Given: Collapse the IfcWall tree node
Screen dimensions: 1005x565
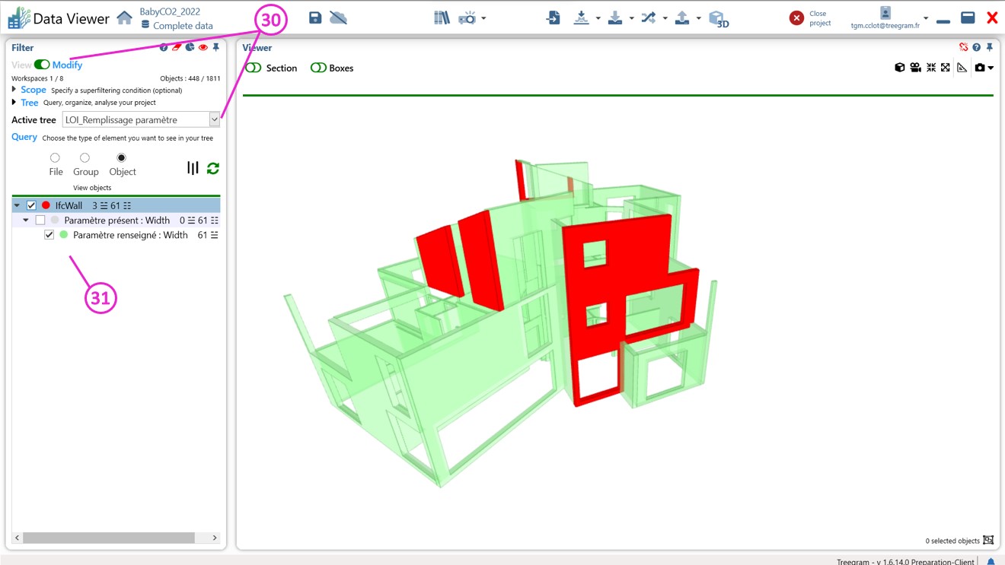Looking at the screenshot, I should tap(17, 205).
